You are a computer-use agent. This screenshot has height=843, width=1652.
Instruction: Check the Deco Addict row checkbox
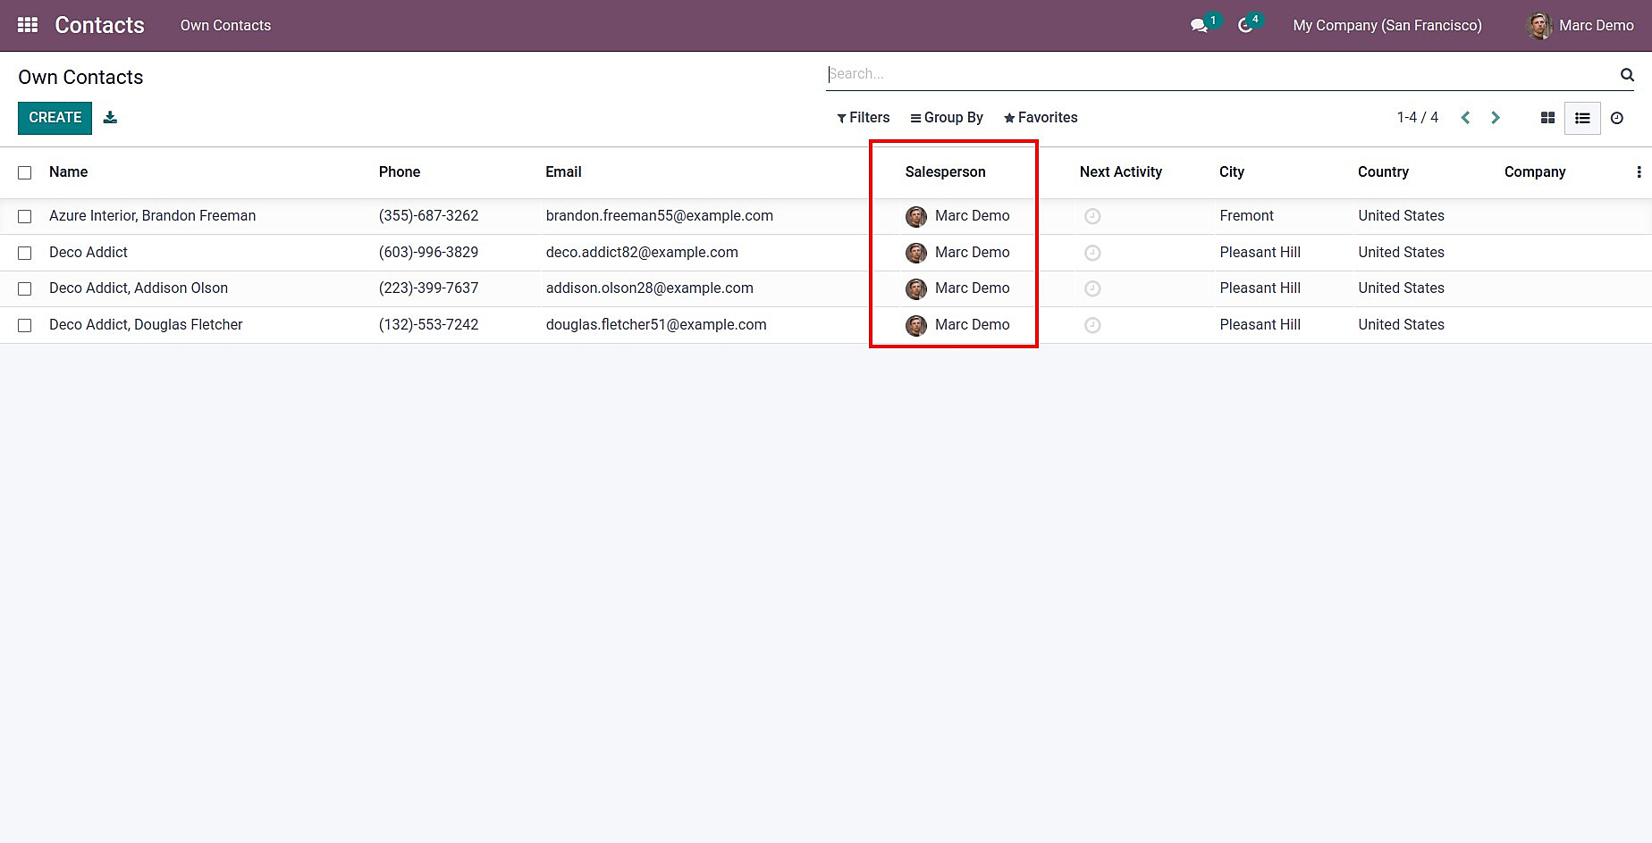pos(25,253)
